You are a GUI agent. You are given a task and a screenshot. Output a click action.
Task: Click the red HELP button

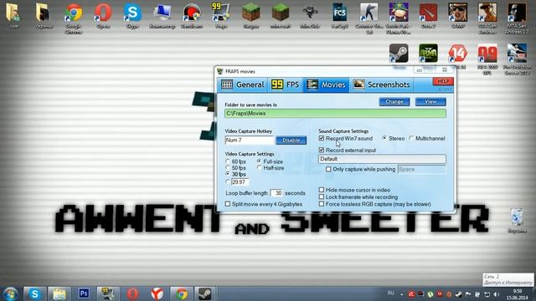(x=443, y=81)
